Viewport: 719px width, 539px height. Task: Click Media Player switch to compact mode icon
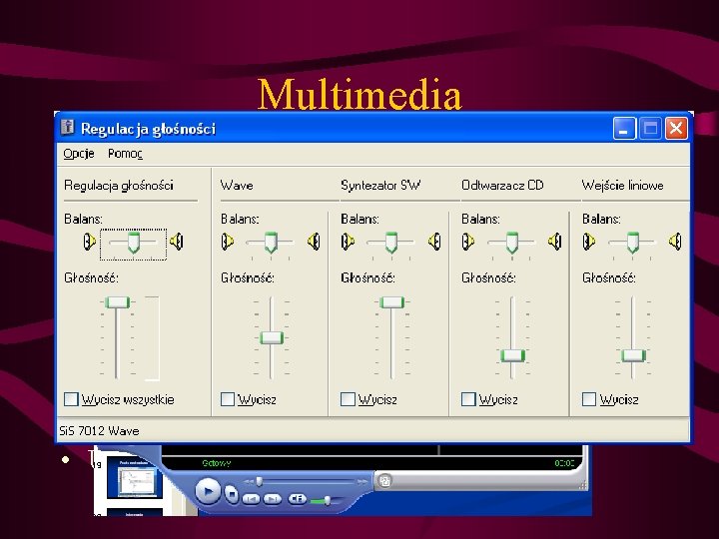point(384,481)
